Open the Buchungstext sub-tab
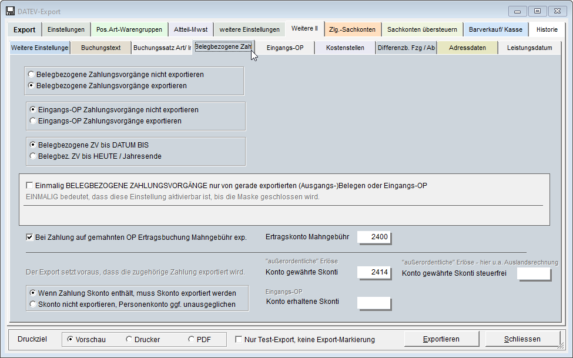The width and height of the screenshot is (573, 358). tap(101, 48)
